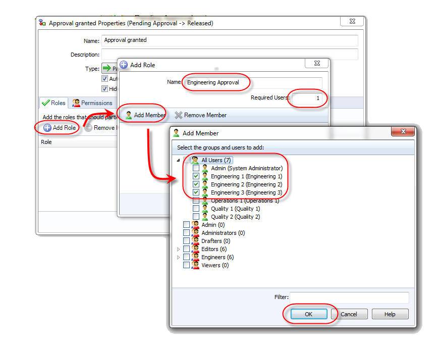Viewport: 439px width, 344px height.
Task: Click the All Users group icon
Action: (x=195, y=160)
